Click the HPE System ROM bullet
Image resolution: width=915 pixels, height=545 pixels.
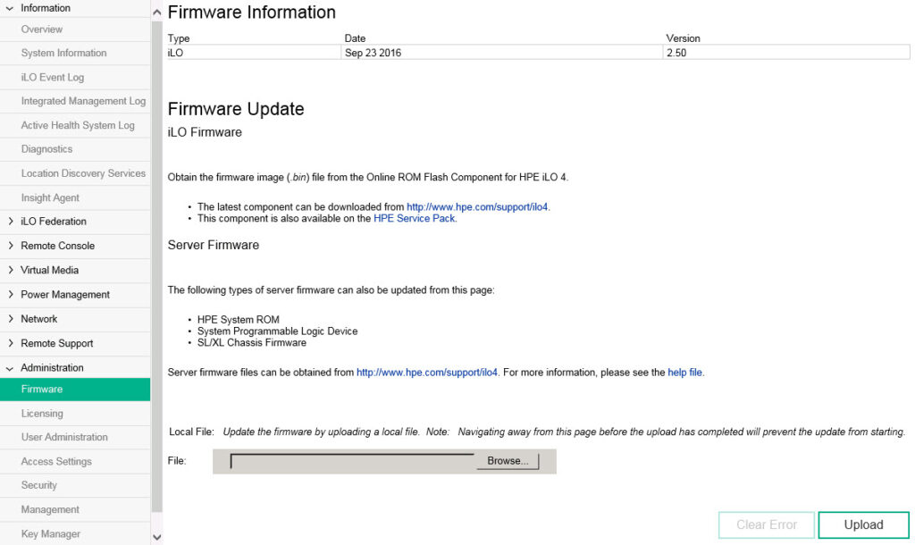coord(238,319)
